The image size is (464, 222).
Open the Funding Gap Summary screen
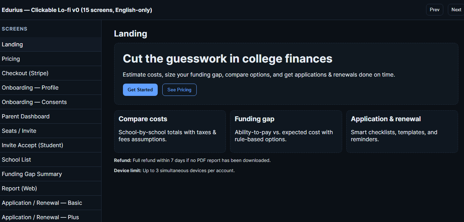50,174
